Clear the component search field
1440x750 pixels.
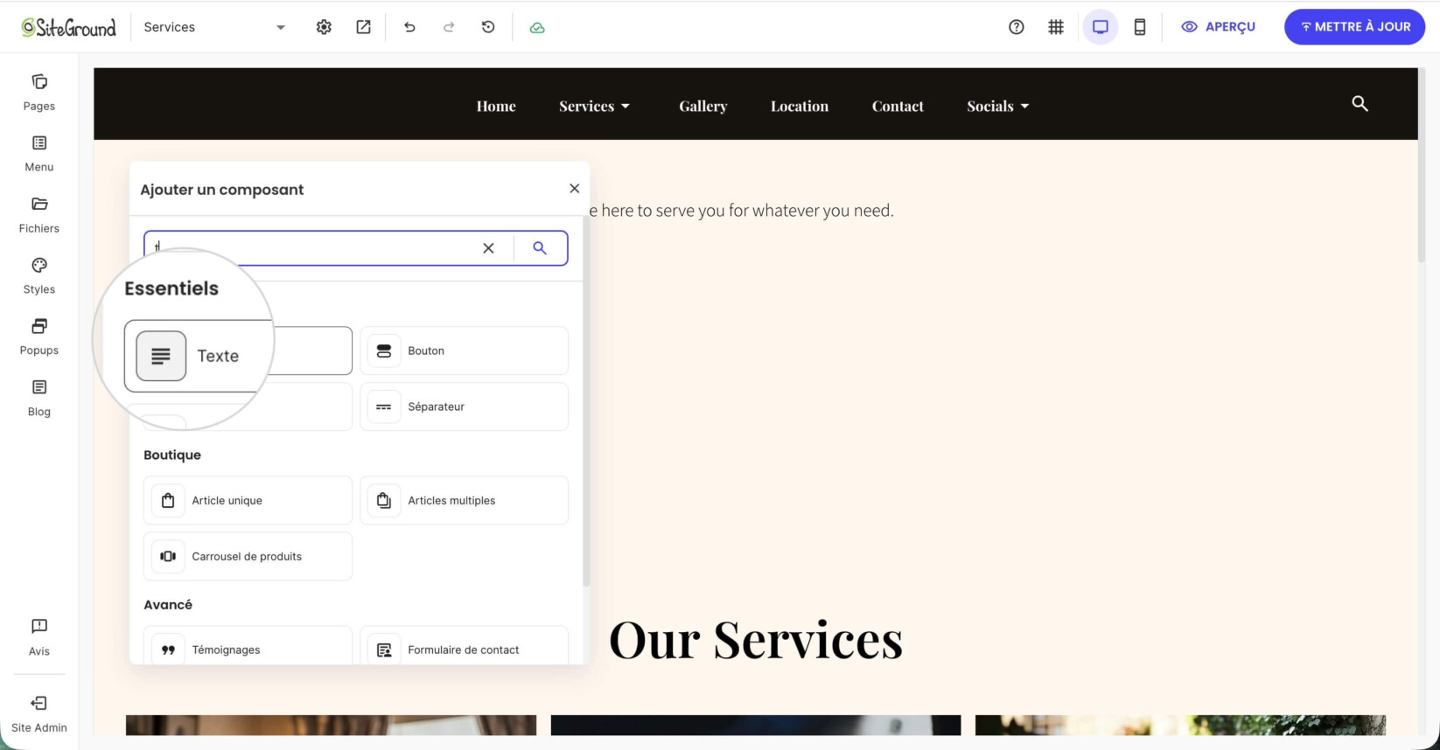488,248
